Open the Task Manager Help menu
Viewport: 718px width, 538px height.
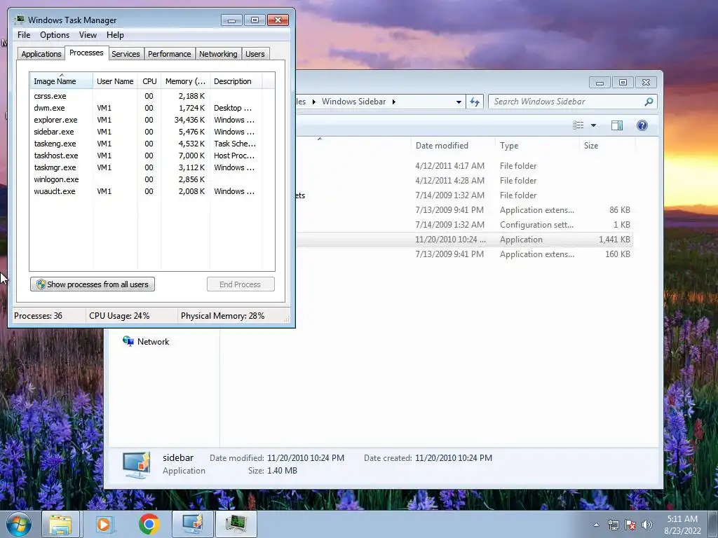tap(115, 35)
